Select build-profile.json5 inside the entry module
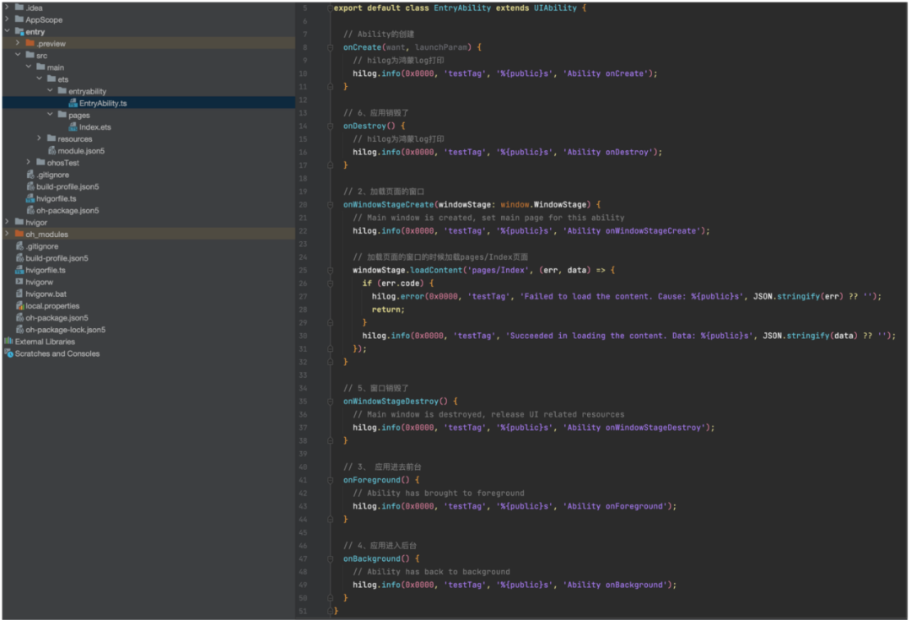This screenshot has width=911, height=620. pyautogui.click(x=67, y=186)
